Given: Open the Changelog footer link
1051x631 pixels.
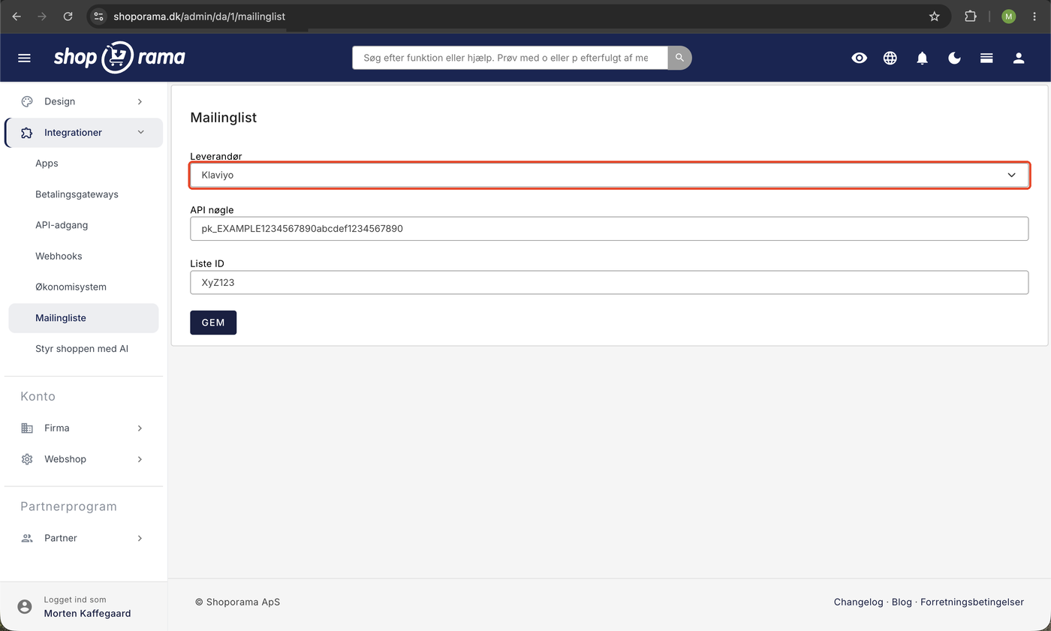Looking at the screenshot, I should click(858, 602).
